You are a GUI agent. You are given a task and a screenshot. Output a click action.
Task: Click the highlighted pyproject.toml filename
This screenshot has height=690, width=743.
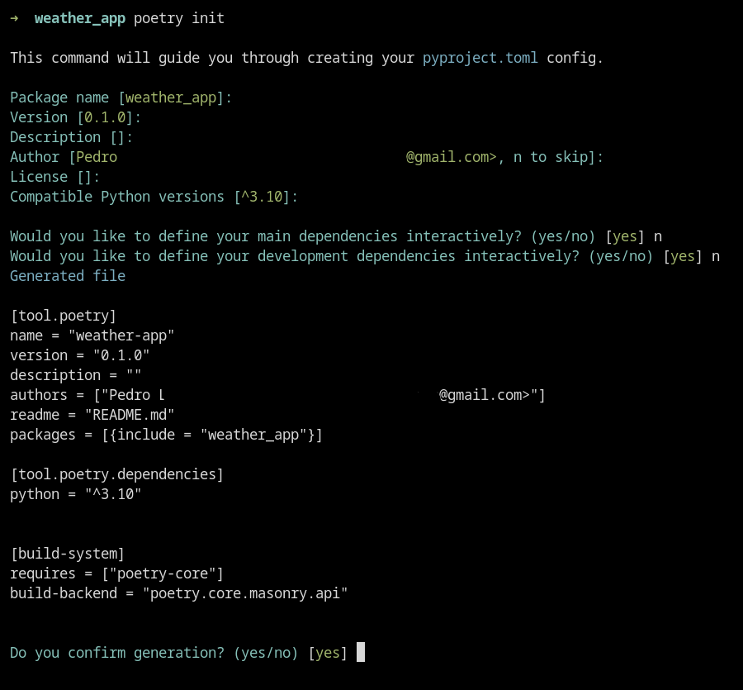480,58
